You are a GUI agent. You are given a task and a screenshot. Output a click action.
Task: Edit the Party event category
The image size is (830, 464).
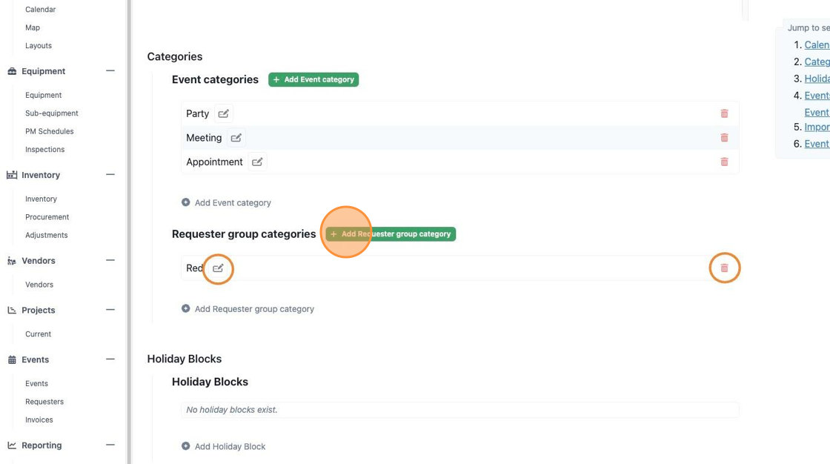pos(223,113)
